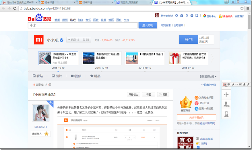Click the flask icon in right sidebar
The height and width of the screenshot is (150, 252).
coord(226,114)
